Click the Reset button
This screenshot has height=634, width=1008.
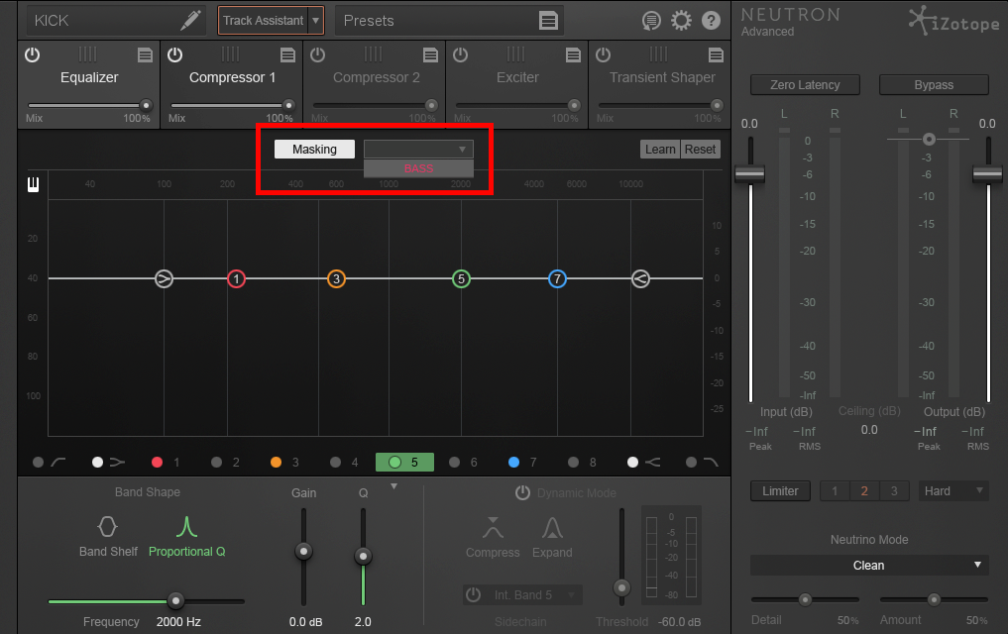[x=700, y=149]
